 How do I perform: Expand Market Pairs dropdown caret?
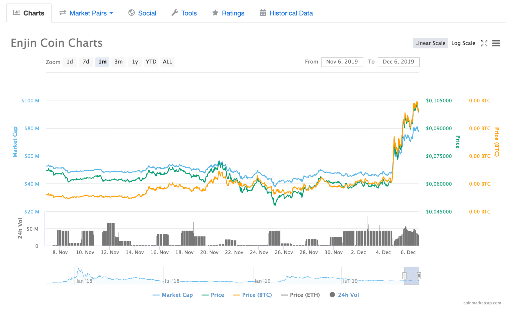(x=111, y=13)
